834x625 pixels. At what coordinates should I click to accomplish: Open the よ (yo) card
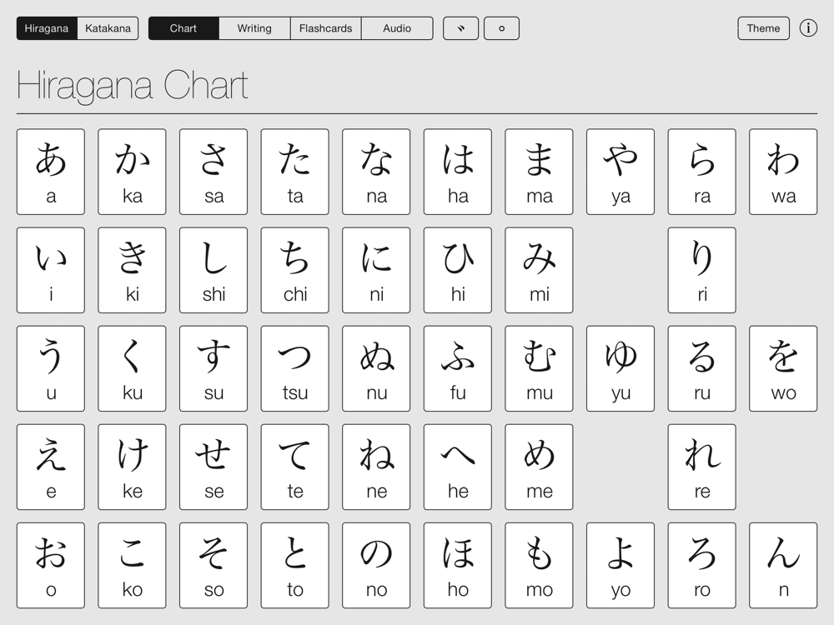pyautogui.click(x=620, y=565)
